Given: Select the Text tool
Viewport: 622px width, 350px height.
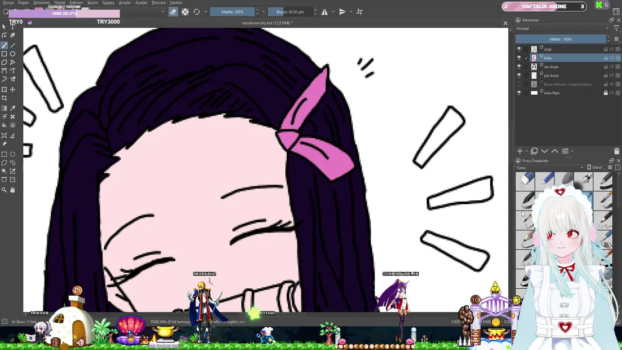Looking at the screenshot, I should 13,26.
